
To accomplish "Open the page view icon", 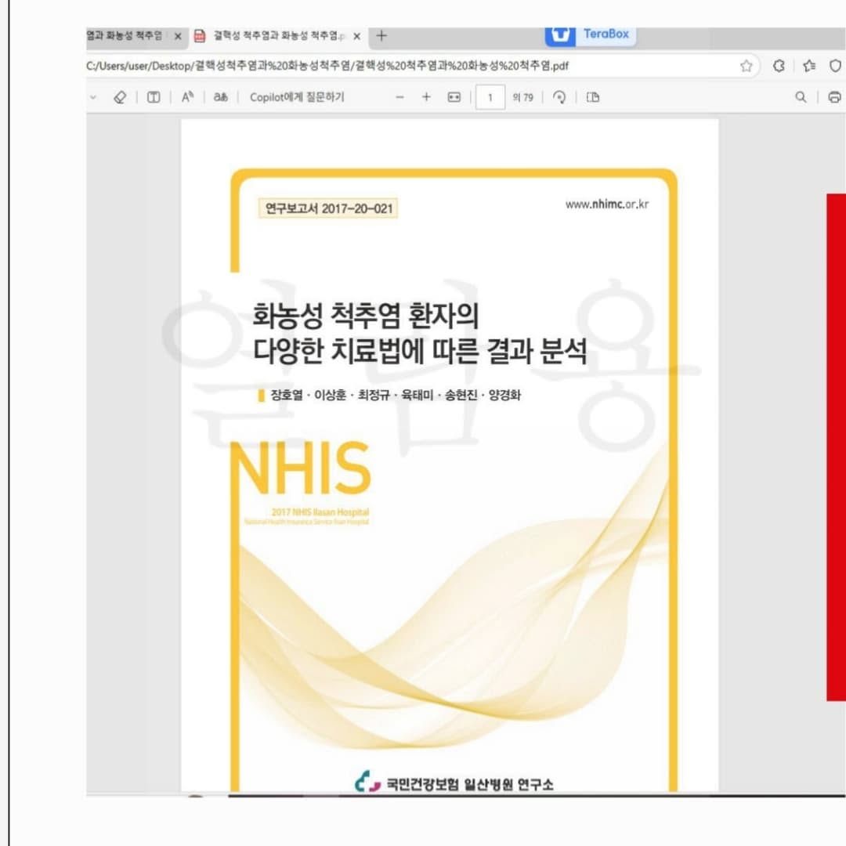I will (593, 97).
